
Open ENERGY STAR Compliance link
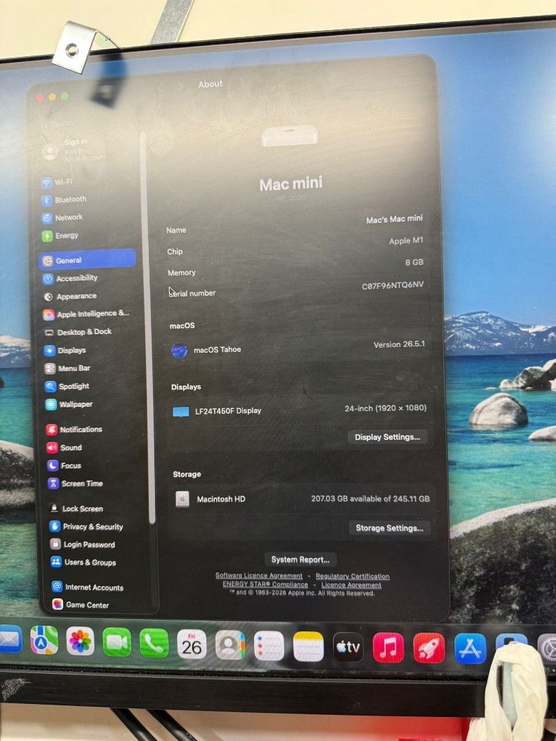[265, 584]
